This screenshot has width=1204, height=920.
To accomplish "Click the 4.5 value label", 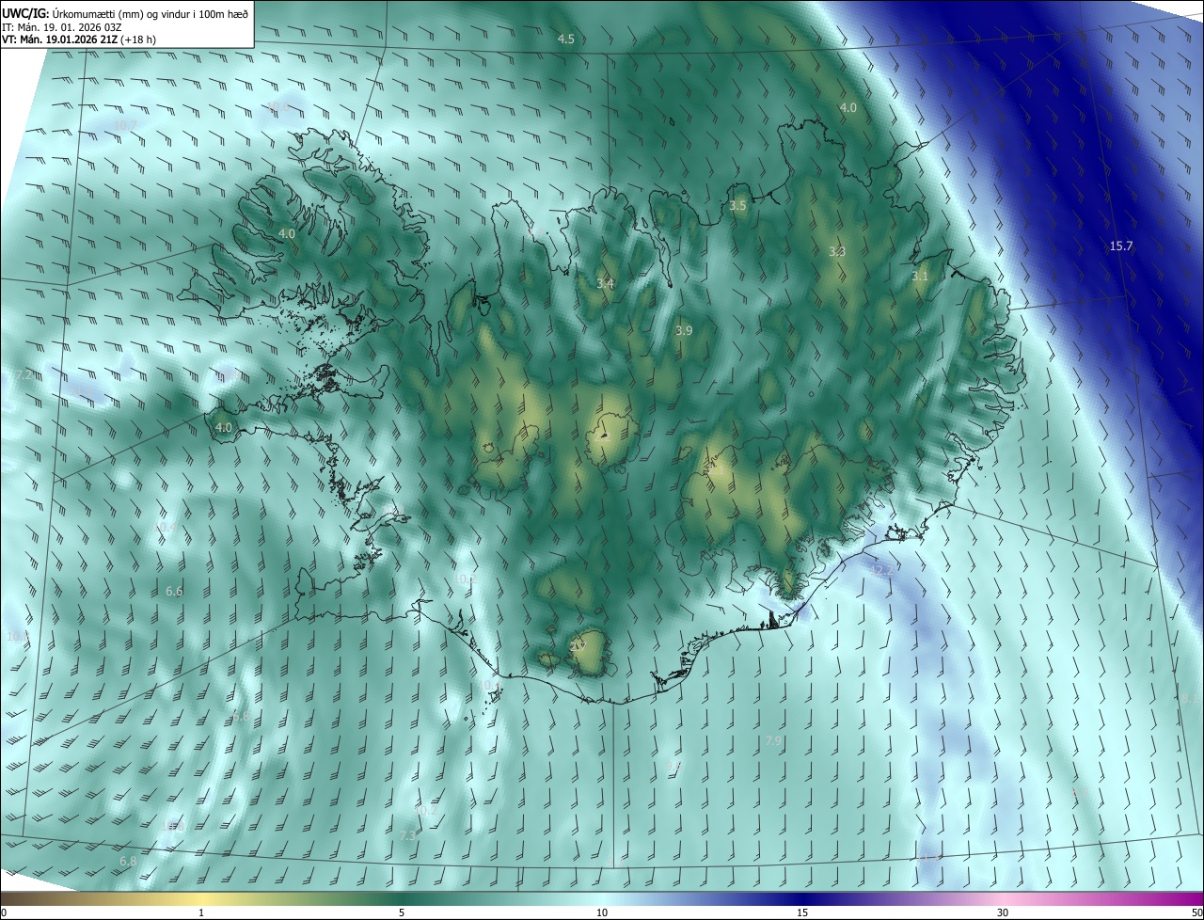I will 566,40.
